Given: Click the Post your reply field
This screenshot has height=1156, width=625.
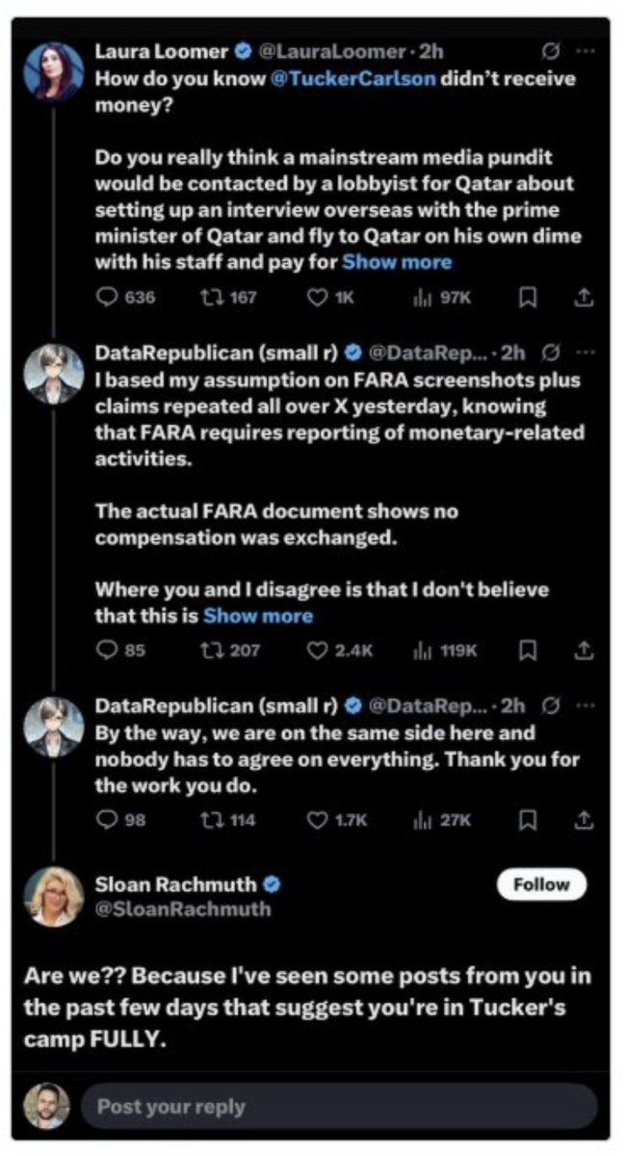Looking at the screenshot, I should (337, 1106).
